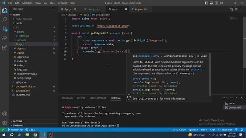Click the feedback icon in status bar
This screenshot has width=246, height=138.
point(236,130)
